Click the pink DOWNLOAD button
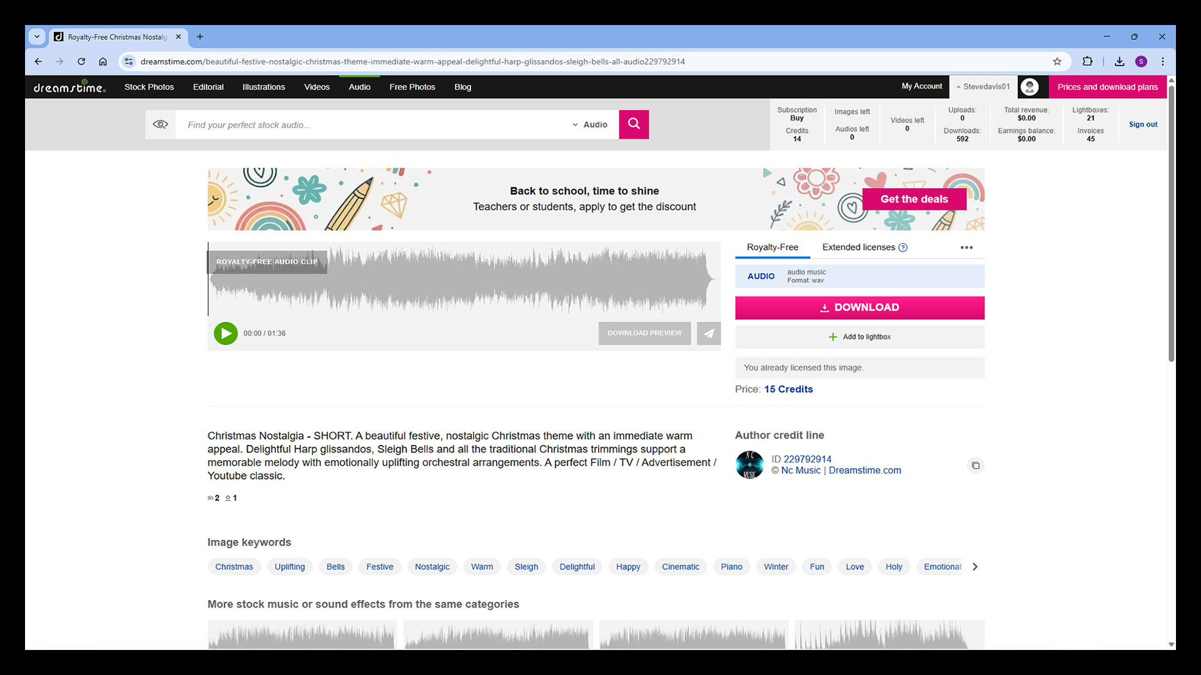1201x675 pixels. pos(859,307)
